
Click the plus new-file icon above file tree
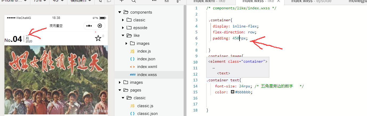tap(121, 1)
